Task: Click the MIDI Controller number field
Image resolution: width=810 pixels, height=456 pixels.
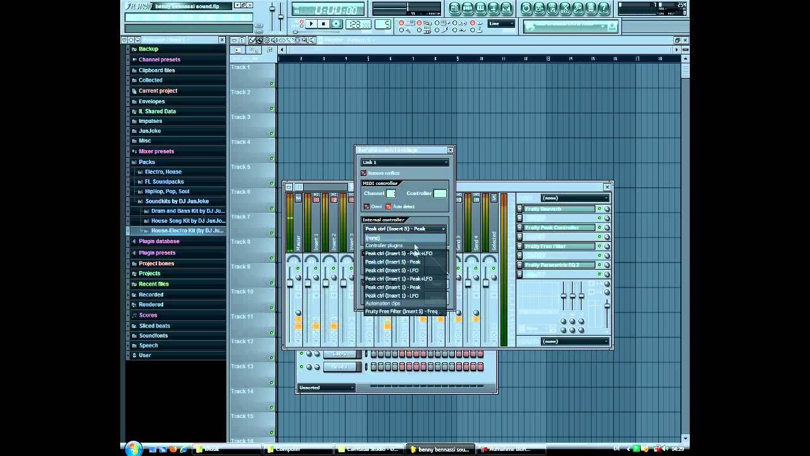Action: (440, 193)
